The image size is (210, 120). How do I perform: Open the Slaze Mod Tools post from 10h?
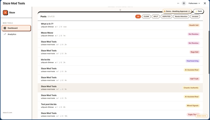tap(120, 115)
